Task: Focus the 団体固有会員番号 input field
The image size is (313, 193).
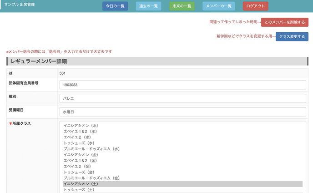Action: point(182,85)
